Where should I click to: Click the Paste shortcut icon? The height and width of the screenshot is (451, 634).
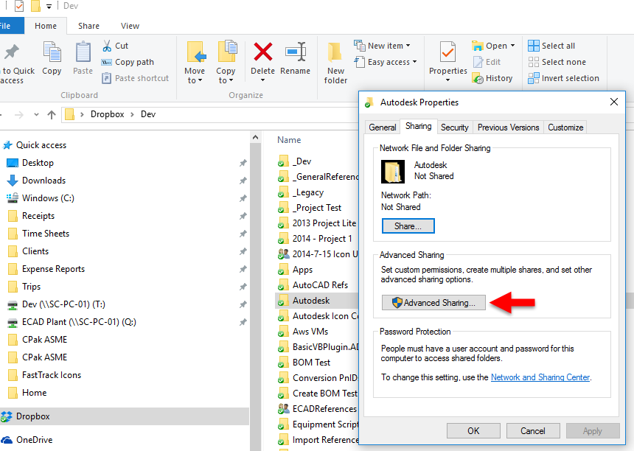point(105,78)
